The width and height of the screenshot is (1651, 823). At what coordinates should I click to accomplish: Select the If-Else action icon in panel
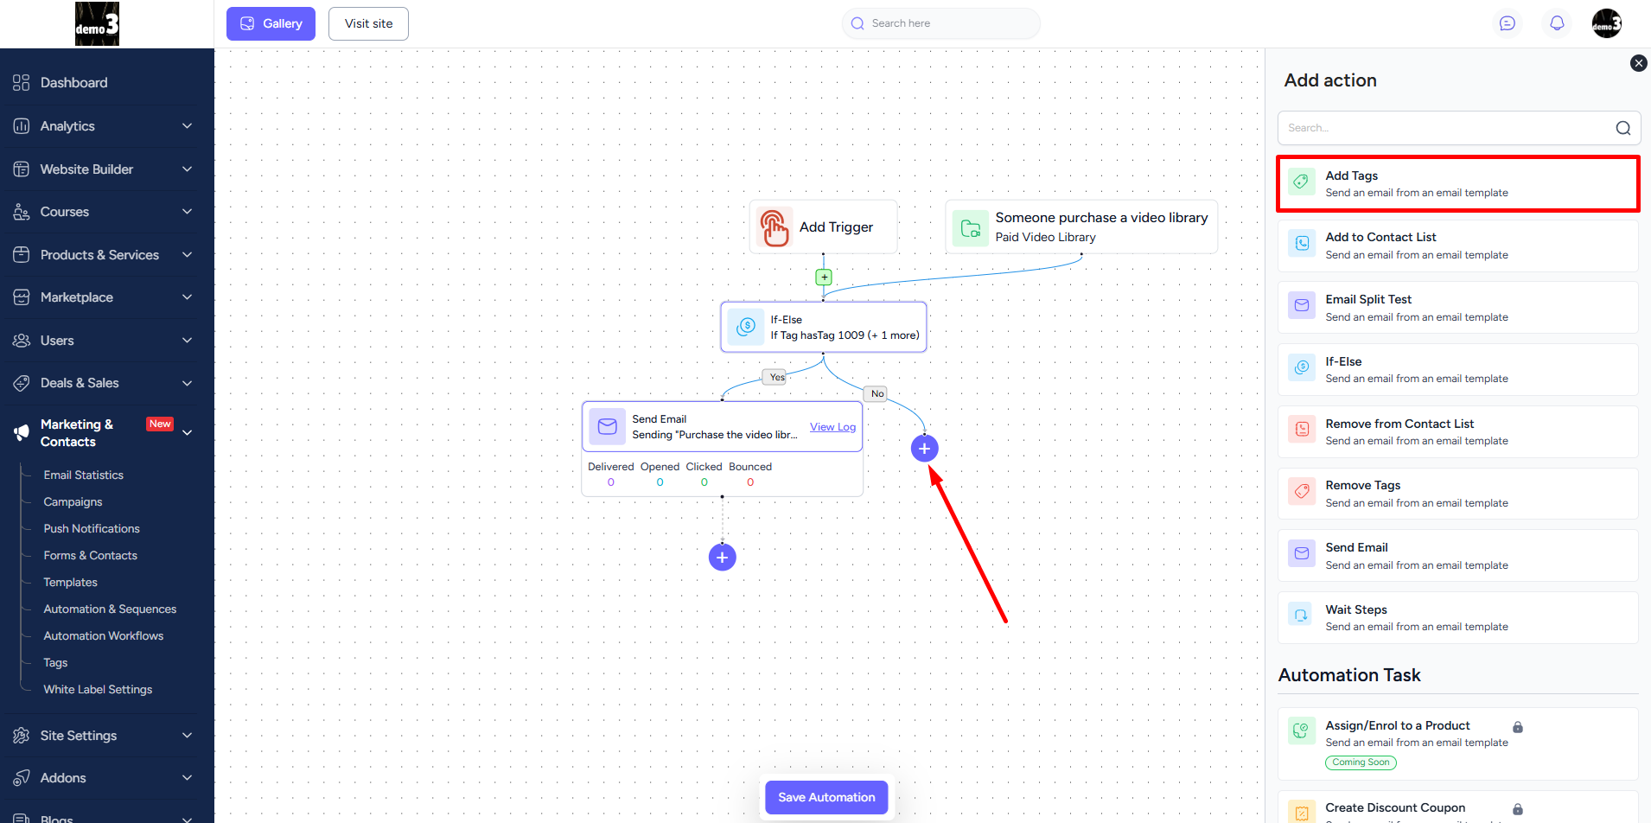click(1302, 367)
